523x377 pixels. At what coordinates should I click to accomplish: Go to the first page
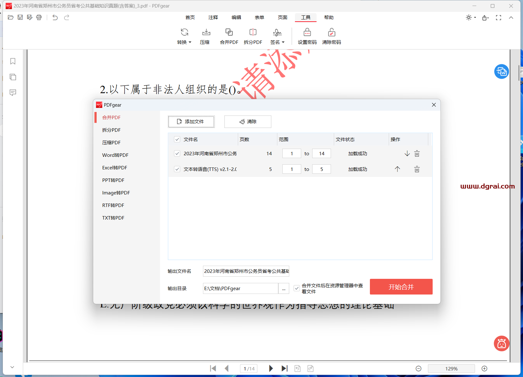click(x=213, y=368)
